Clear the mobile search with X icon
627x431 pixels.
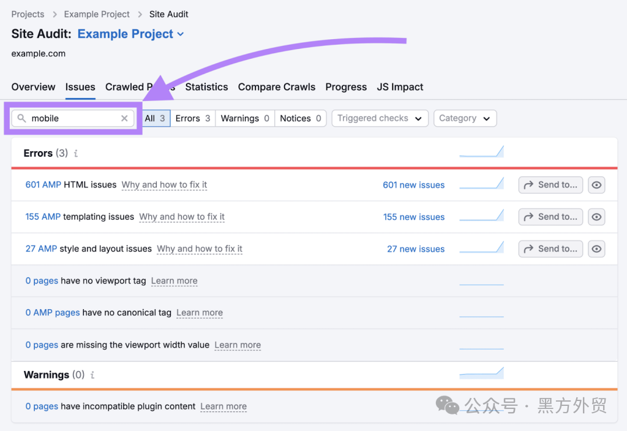[x=124, y=118]
